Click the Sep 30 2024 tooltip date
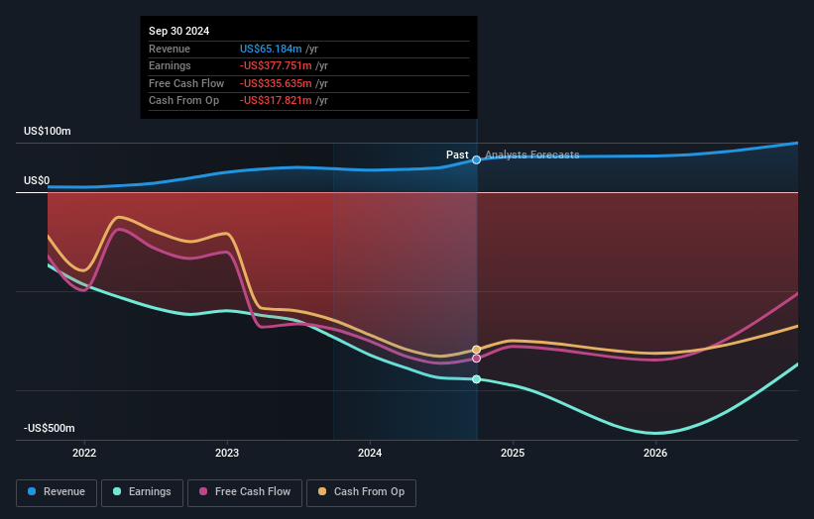Image resolution: width=814 pixels, height=519 pixels. pos(179,31)
